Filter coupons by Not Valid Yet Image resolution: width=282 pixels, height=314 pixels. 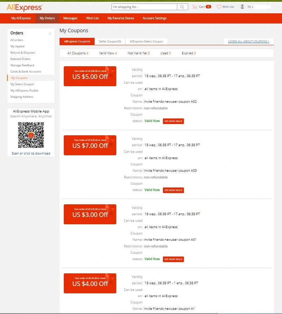point(139,53)
